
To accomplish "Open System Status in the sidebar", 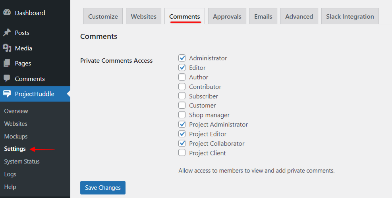I will click(22, 161).
